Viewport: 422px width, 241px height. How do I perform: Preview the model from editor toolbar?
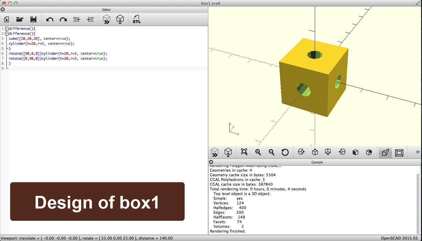(x=107, y=20)
